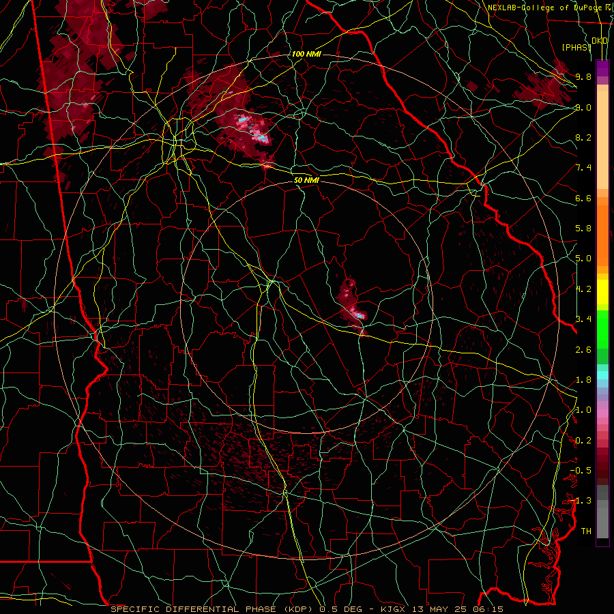Viewport: 614px width, 614px height.
Task: Click the 2.6 value on the color scale
Action: (x=583, y=350)
